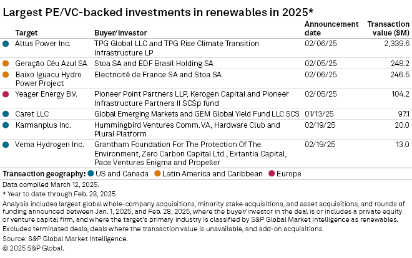Viewport: 412px width, 258px height.
Task: Select the Europe legend color dot
Action: 270,173
